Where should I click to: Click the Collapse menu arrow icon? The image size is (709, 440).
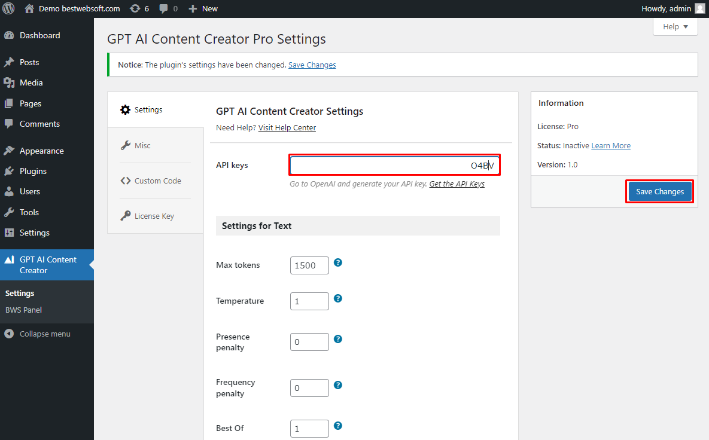point(9,334)
